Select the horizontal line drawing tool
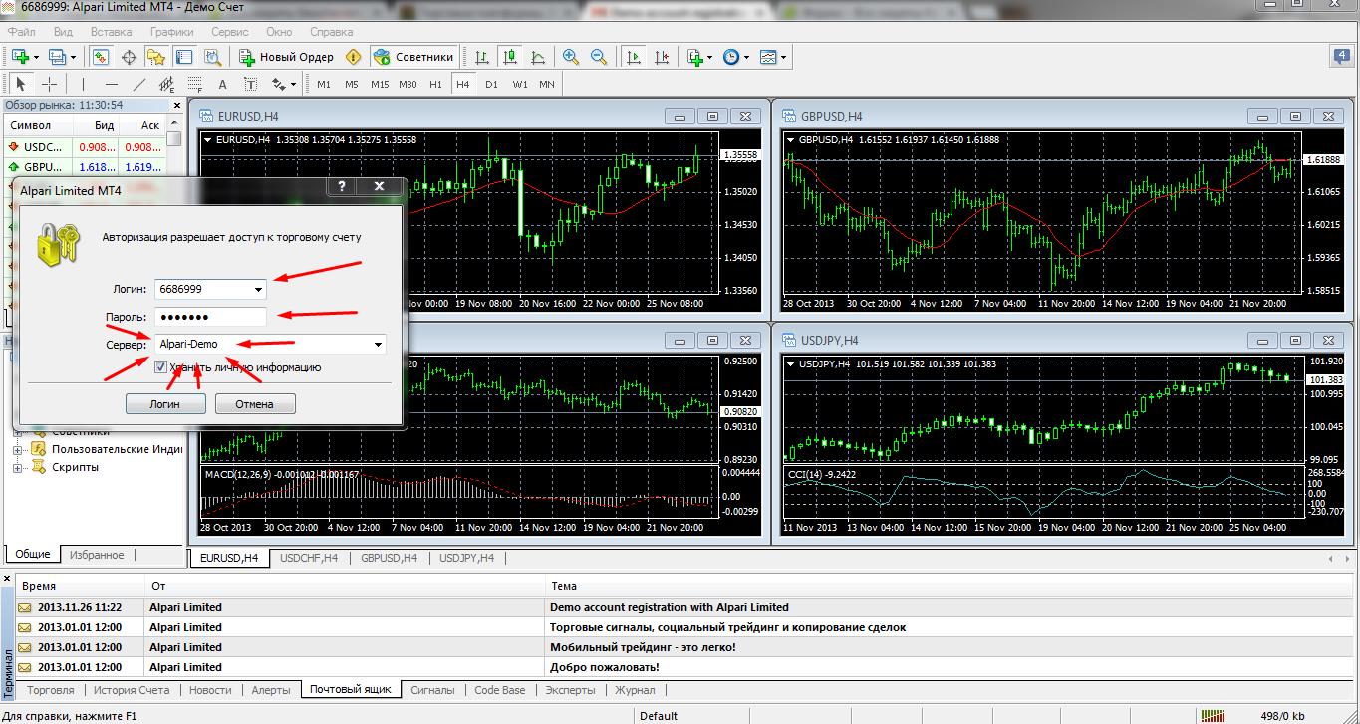The height and width of the screenshot is (724, 1360). [111, 84]
